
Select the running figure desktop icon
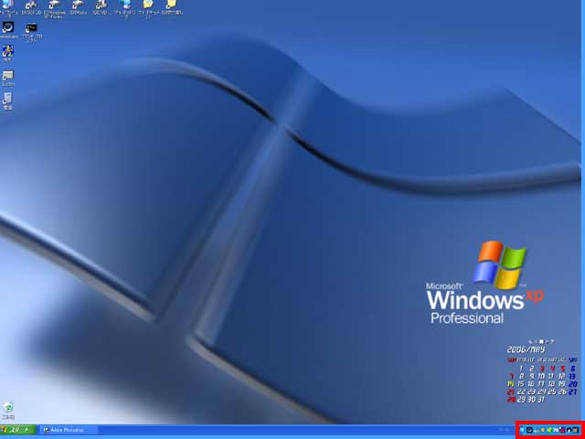[x=8, y=52]
